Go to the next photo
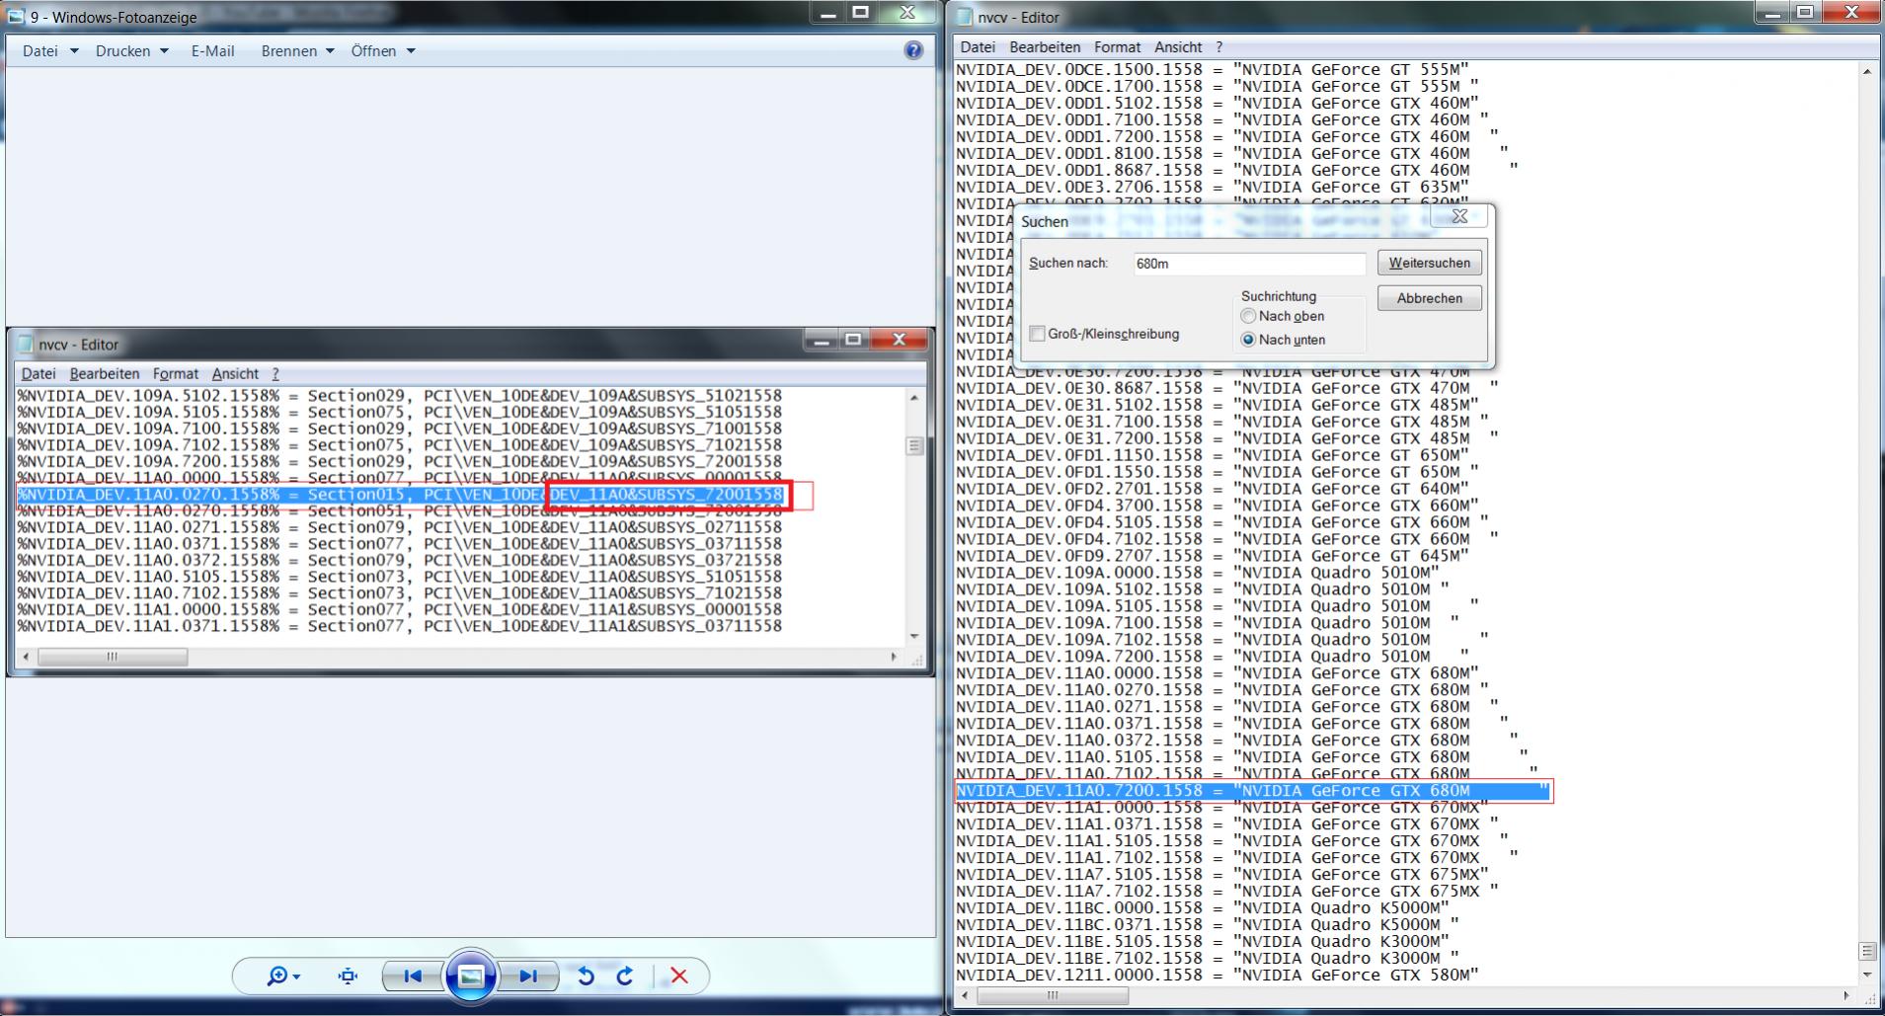 528,976
